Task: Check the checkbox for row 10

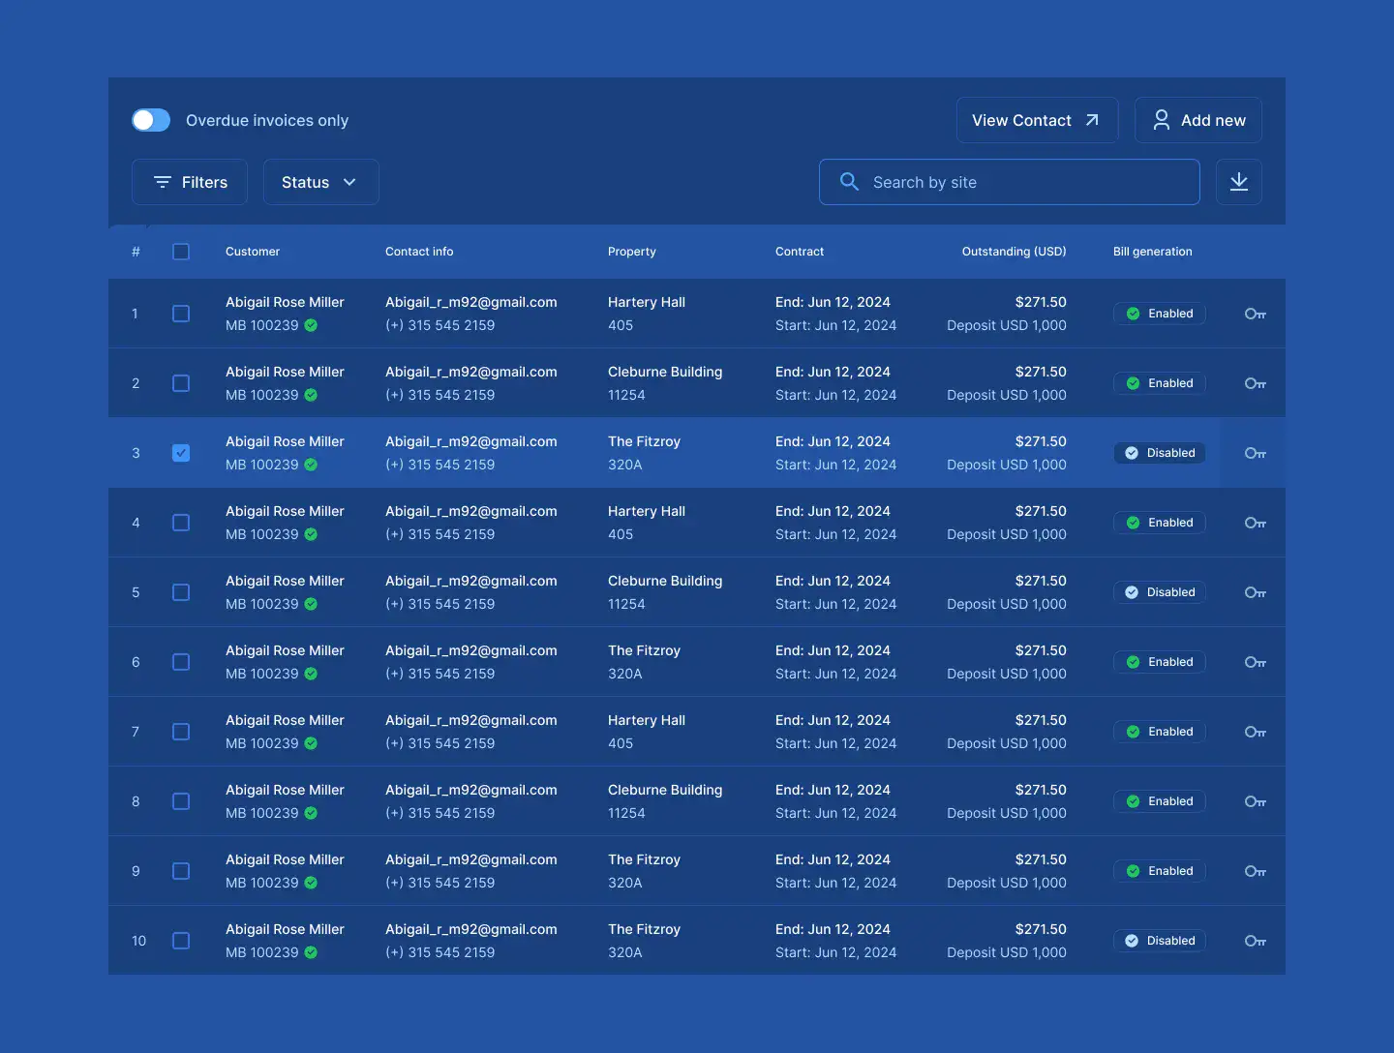Action: (x=181, y=941)
